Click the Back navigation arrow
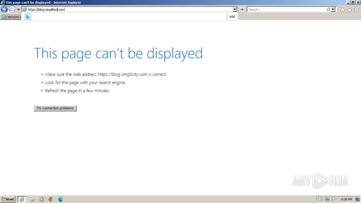Viewport: 361px width, 203px height. pyautogui.click(x=4, y=10)
